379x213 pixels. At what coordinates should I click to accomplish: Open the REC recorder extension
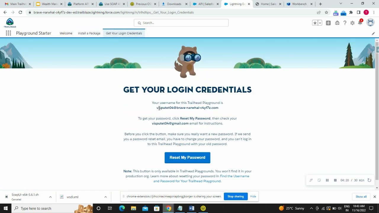click(x=336, y=13)
